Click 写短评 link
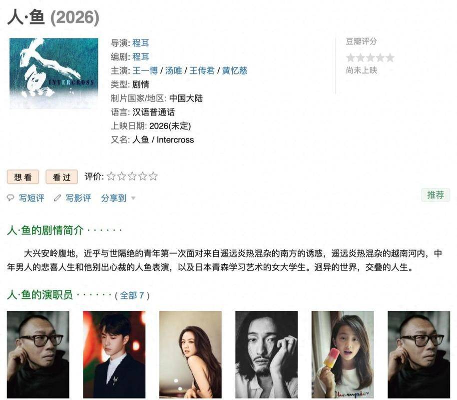Image resolution: width=457 pixels, height=400 pixels. pos(31,198)
